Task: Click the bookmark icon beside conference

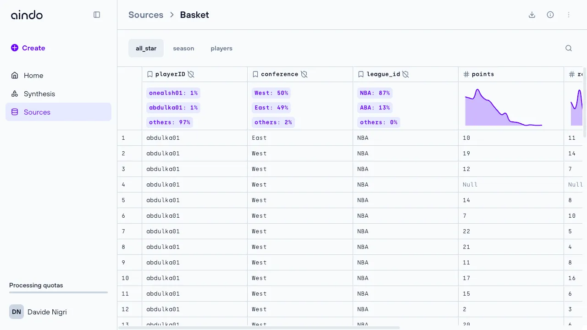Action: pyautogui.click(x=255, y=74)
